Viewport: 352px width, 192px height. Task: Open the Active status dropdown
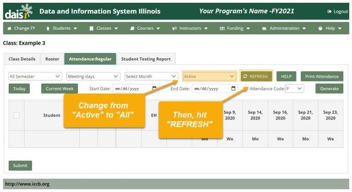(209, 76)
